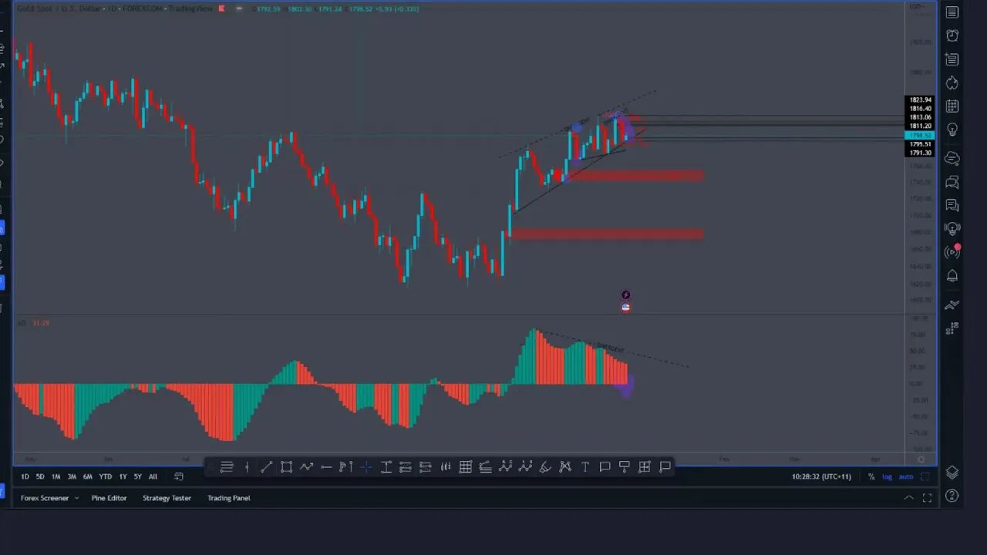The height and width of the screenshot is (555, 987).
Task: Select the trend line tool in favorites bar
Action: coord(267,466)
